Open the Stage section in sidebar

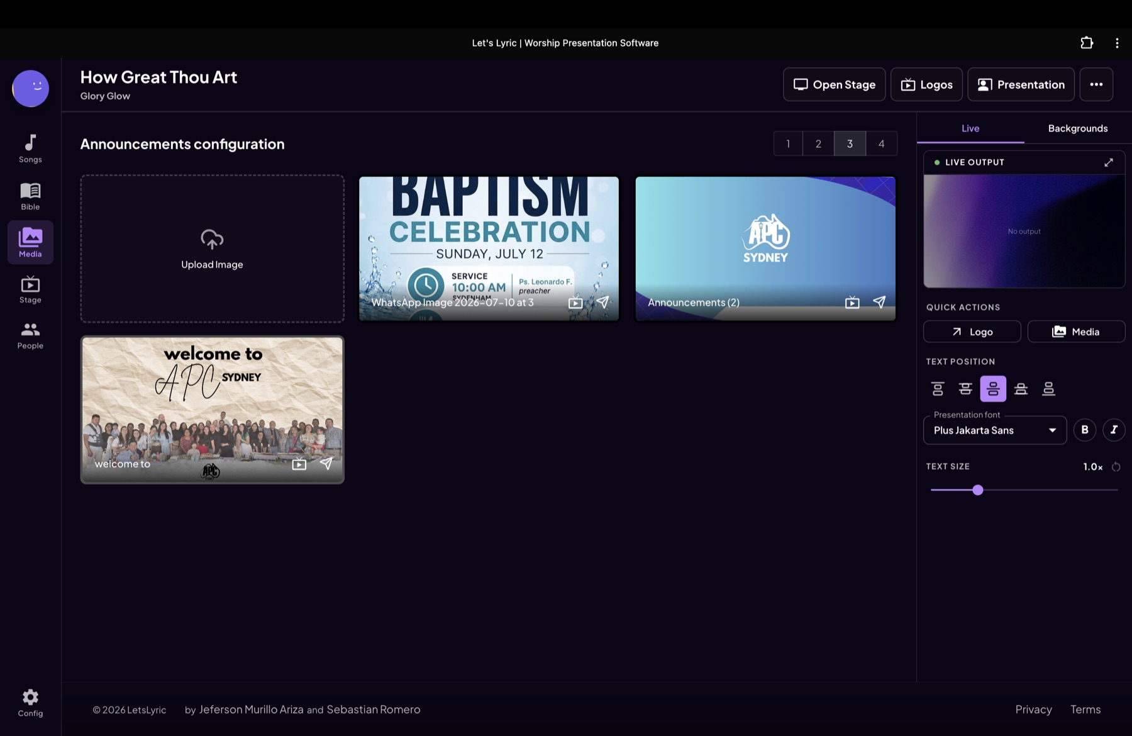(x=30, y=289)
